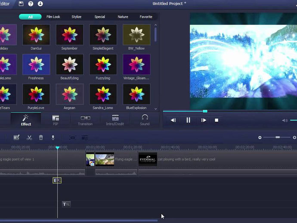
Task: Select the T text block on text track
Action: (66, 204)
